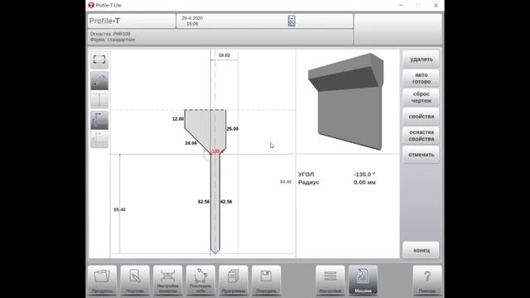The height and width of the screenshot is (298, 530).
Task: Click the date and time display
Action: (192, 21)
